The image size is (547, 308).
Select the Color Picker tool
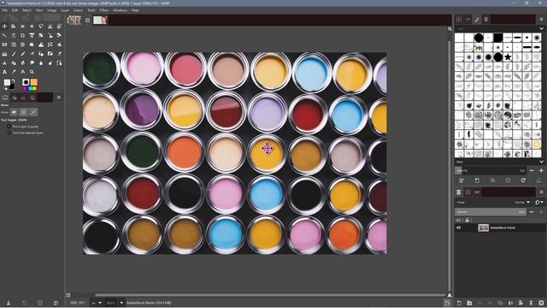click(x=14, y=72)
